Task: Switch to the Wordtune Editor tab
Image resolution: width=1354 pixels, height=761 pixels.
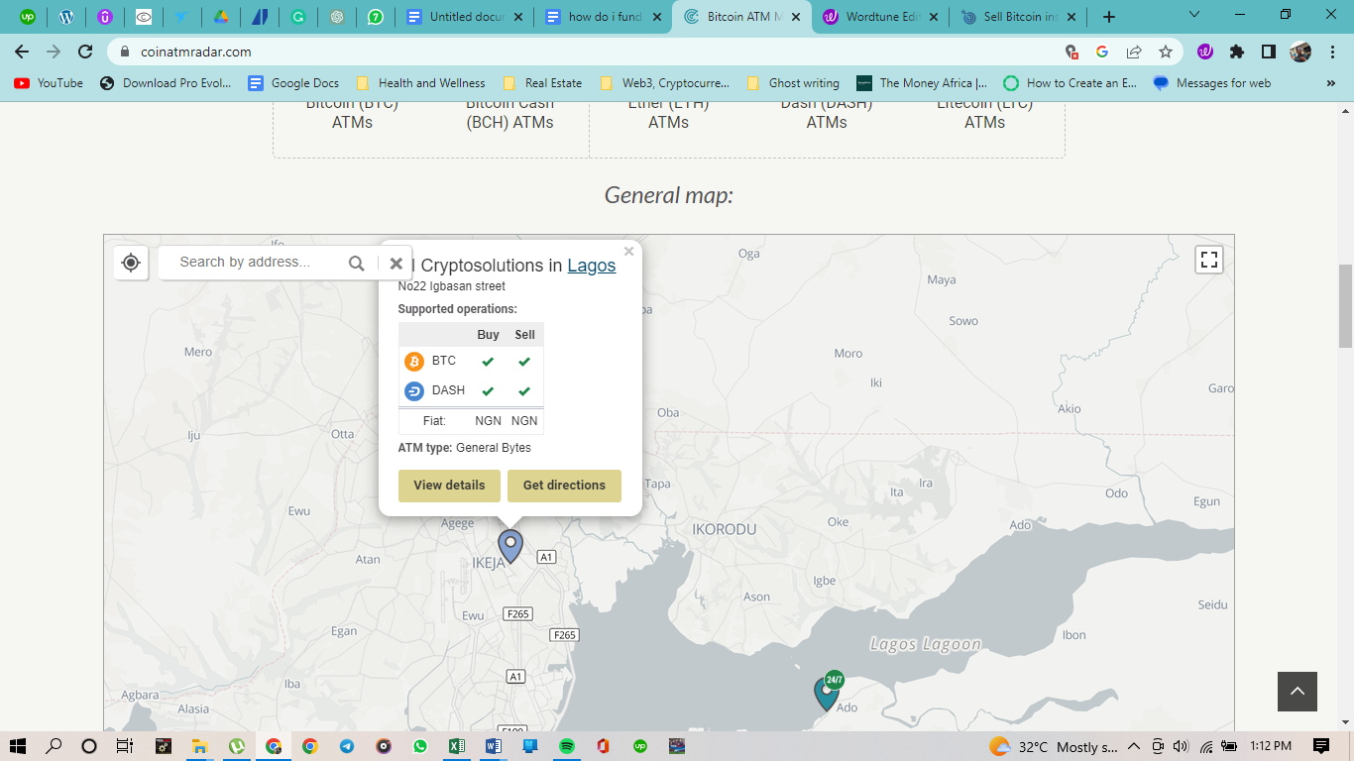Action: 880,17
